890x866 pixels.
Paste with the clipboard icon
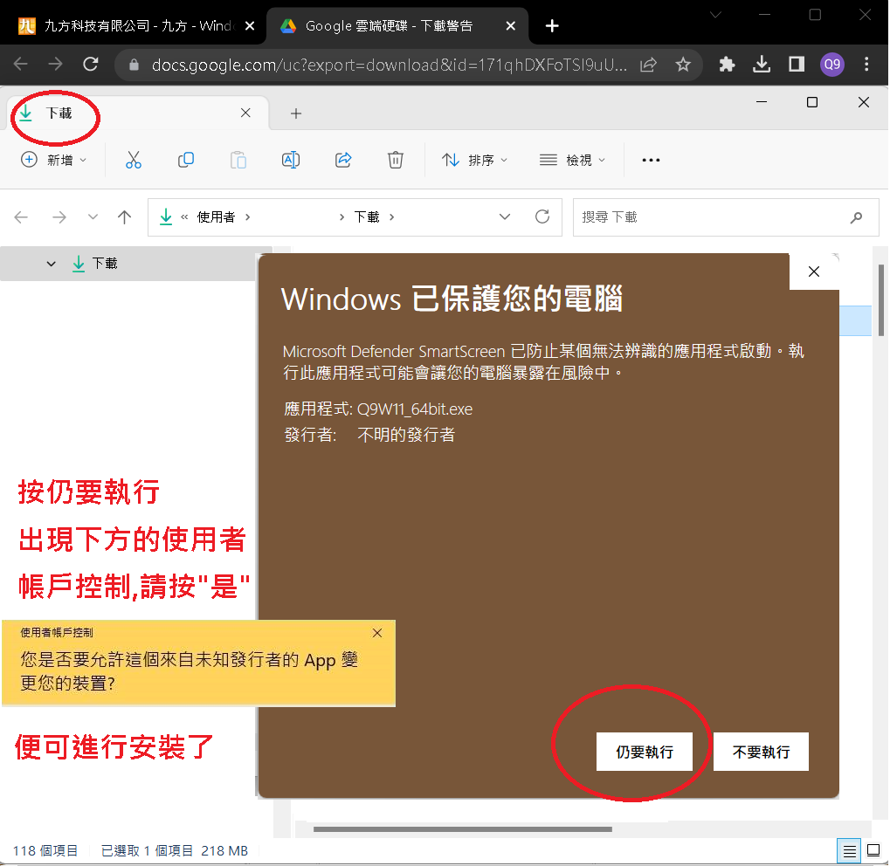[238, 160]
